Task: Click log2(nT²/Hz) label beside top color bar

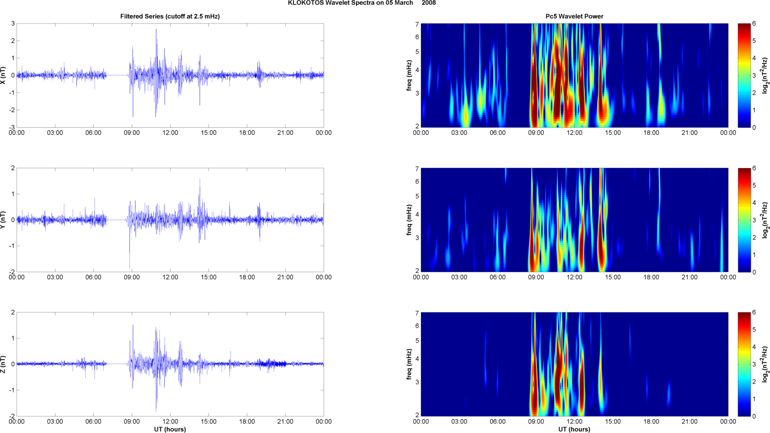Action: 765,75
